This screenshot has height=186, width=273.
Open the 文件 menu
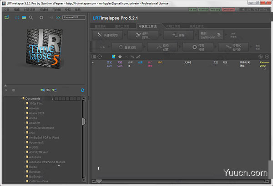pos(7,10)
